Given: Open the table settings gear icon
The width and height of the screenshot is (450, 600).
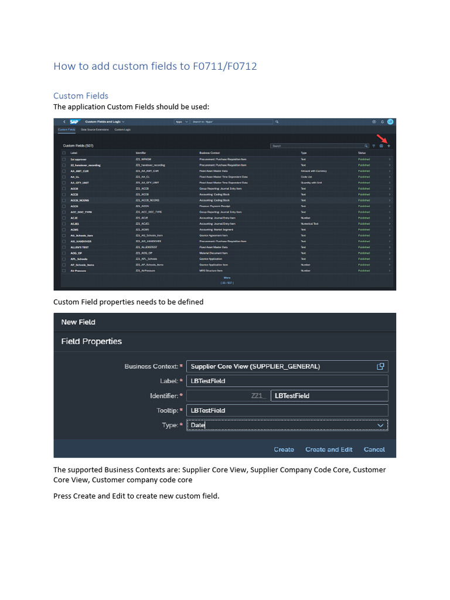Looking at the screenshot, I should [x=381, y=146].
